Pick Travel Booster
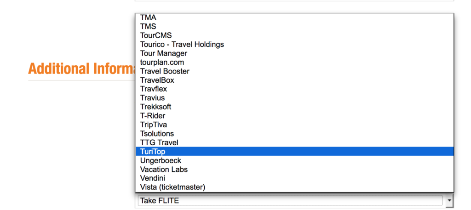The width and height of the screenshot is (471, 210). click(165, 71)
